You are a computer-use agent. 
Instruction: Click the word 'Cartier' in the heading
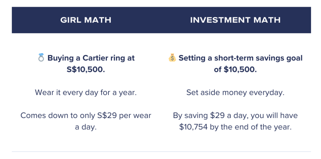[95, 58]
